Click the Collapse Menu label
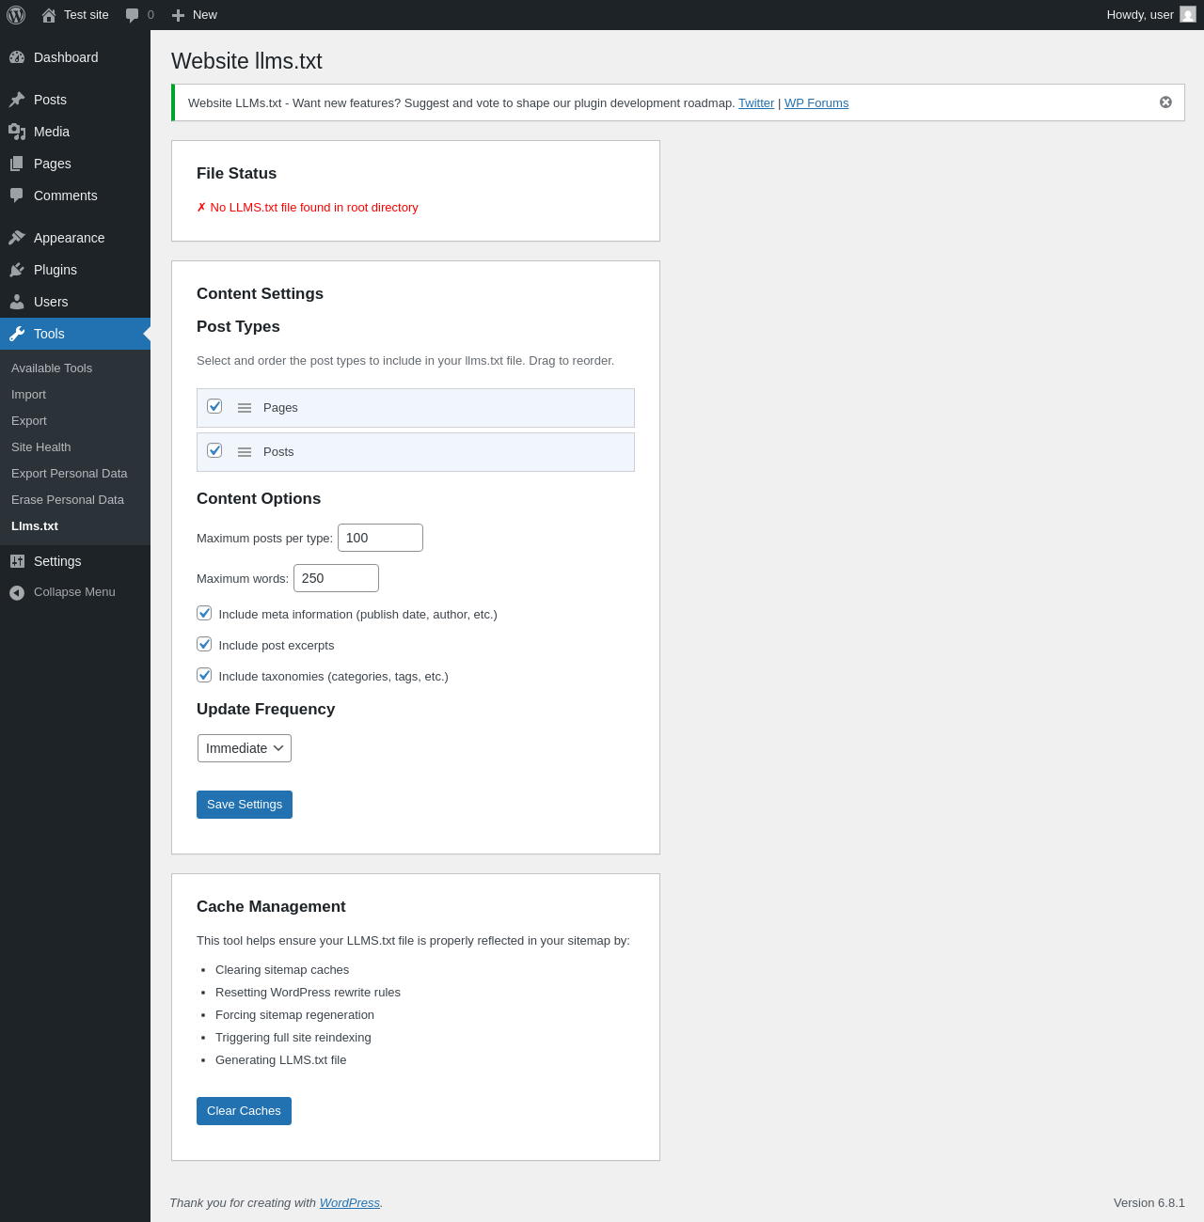This screenshot has height=1222, width=1204. pos(74,592)
